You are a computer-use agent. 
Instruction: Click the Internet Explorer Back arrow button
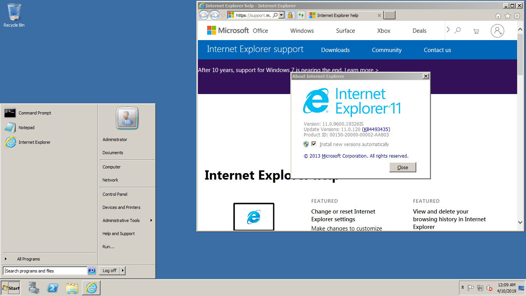[204, 15]
